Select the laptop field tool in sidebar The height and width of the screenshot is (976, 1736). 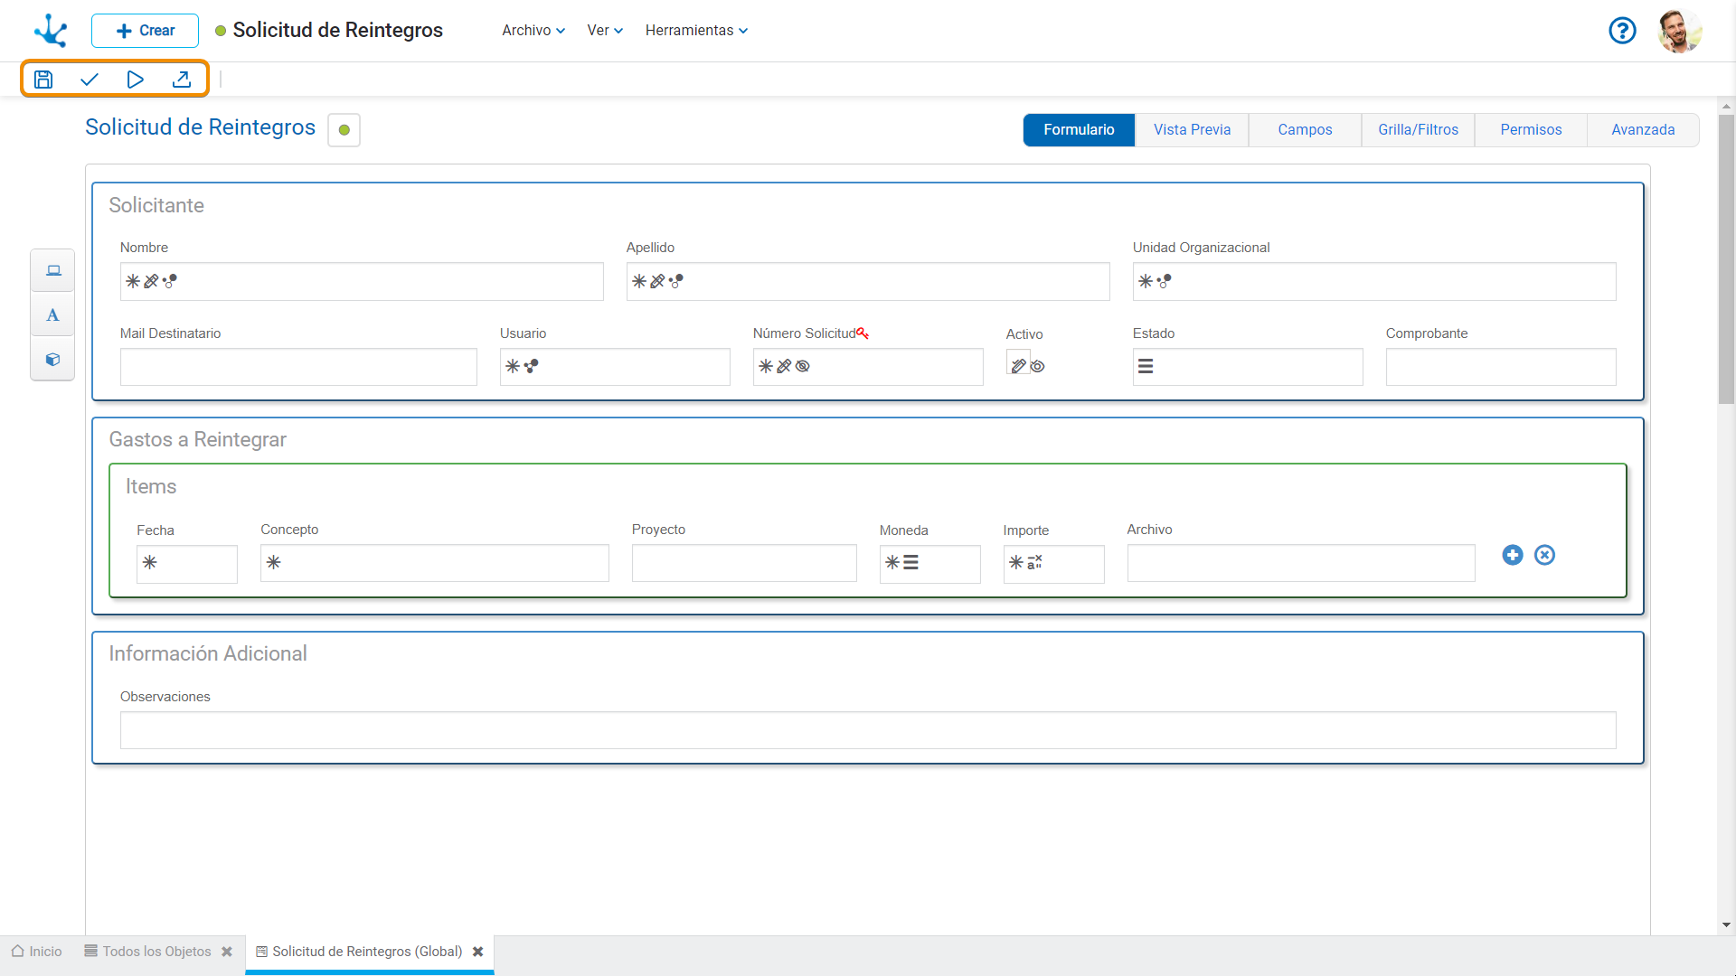coord(53,271)
